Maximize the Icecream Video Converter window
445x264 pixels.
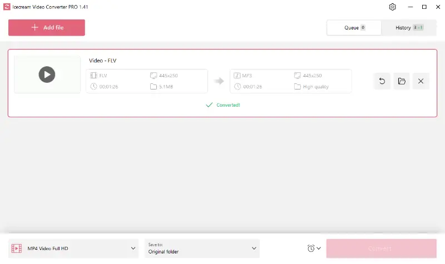(x=424, y=7)
